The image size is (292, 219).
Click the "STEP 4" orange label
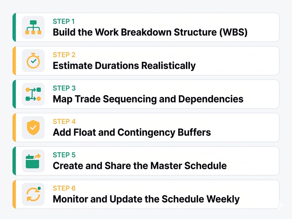(x=64, y=122)
